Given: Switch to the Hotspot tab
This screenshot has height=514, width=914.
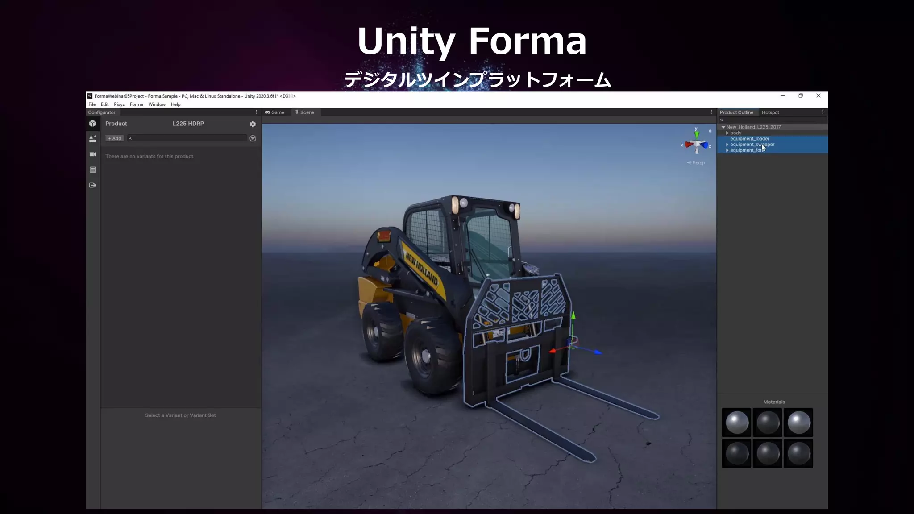Looking at the screenshot, I should point(770,112).
